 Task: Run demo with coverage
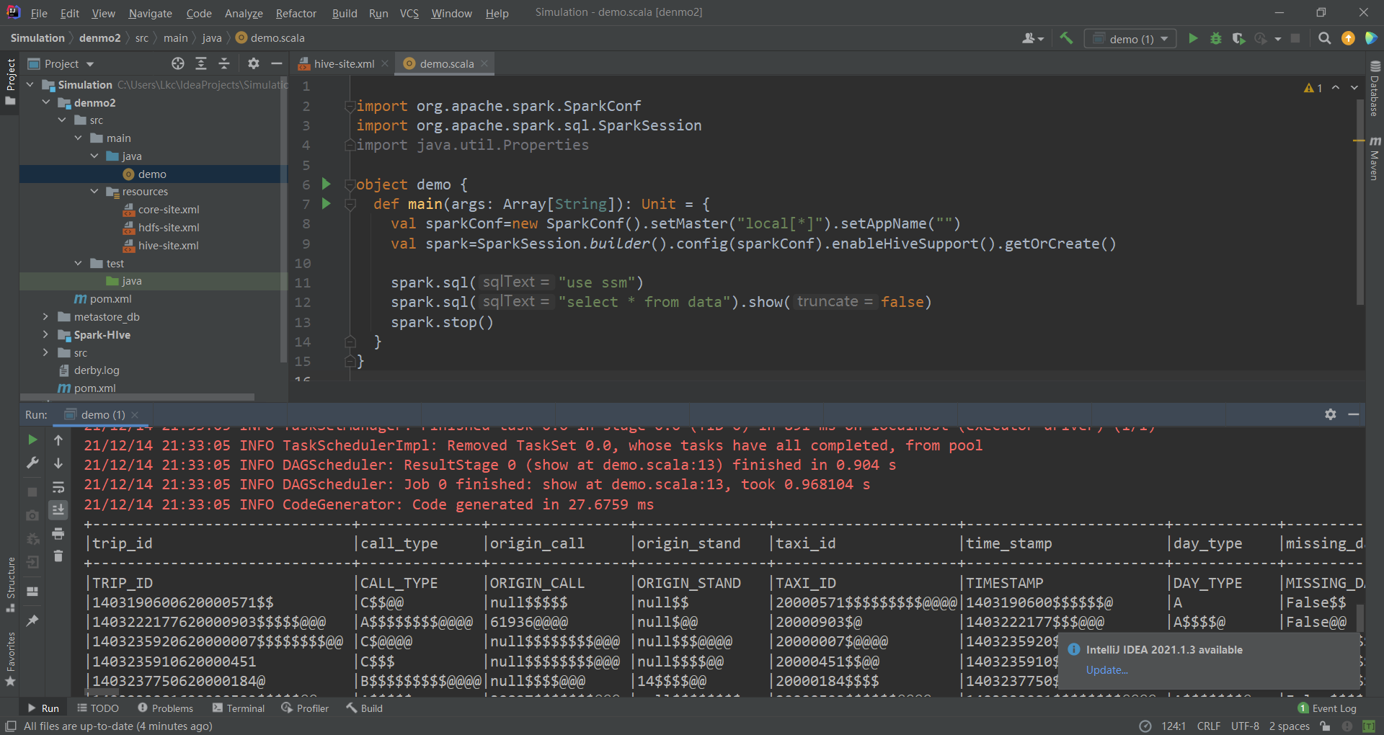1238,38
